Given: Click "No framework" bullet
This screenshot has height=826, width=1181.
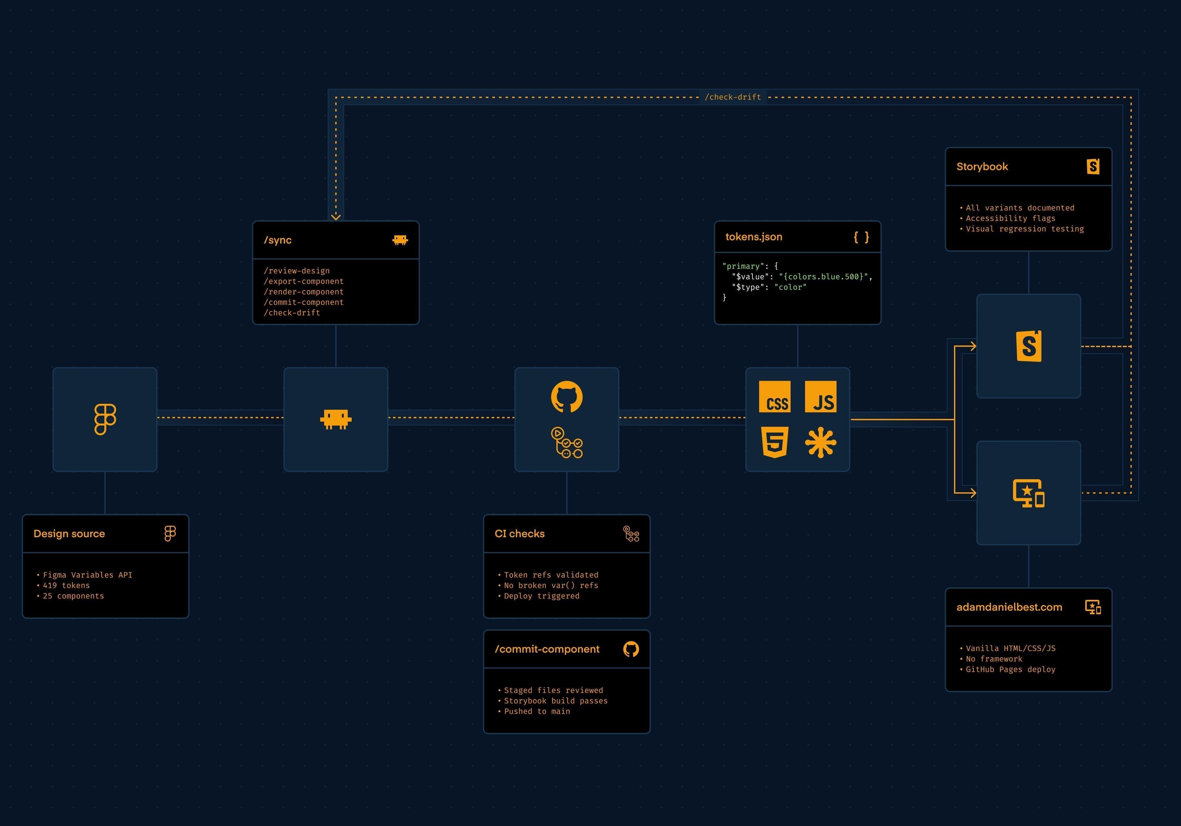Looking at the screenshot, I should 991,659.
